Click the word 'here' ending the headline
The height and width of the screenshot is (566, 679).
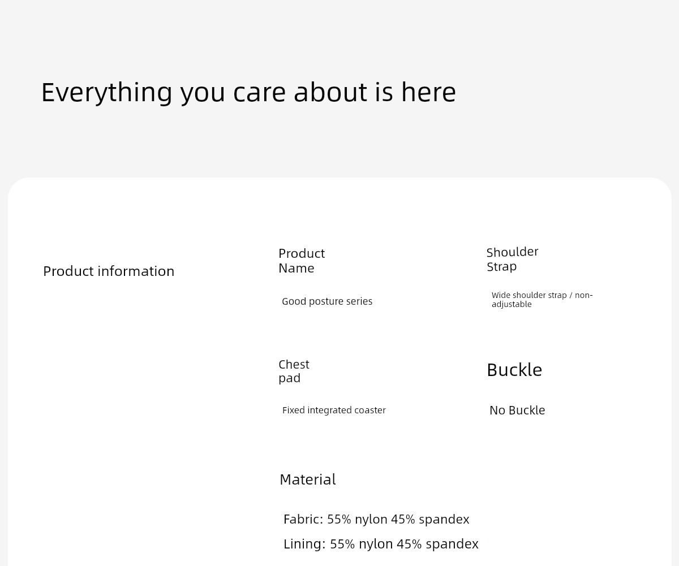(428, 92)
